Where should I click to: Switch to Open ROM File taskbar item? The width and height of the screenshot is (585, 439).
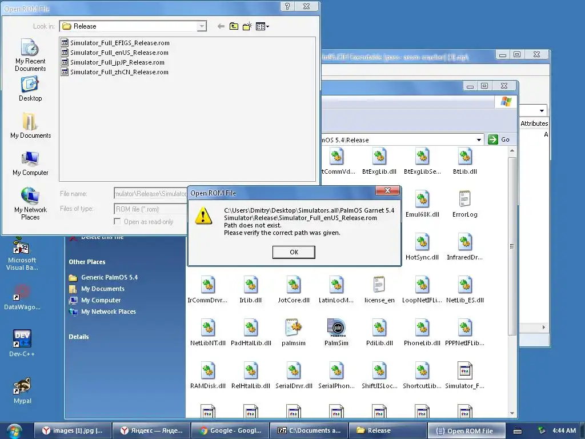pyautogui.click(x=466, y=430)
